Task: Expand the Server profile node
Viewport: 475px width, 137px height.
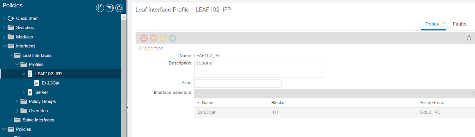Action: (23, 92)
